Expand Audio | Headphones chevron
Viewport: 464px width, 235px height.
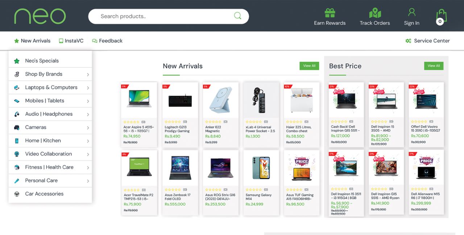click(88, 114)
